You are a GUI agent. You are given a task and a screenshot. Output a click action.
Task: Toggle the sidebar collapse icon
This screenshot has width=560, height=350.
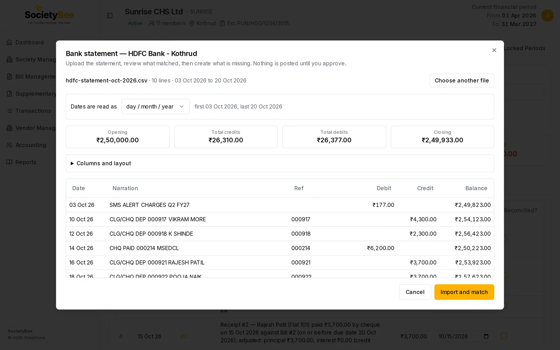(x=110, y=15)
